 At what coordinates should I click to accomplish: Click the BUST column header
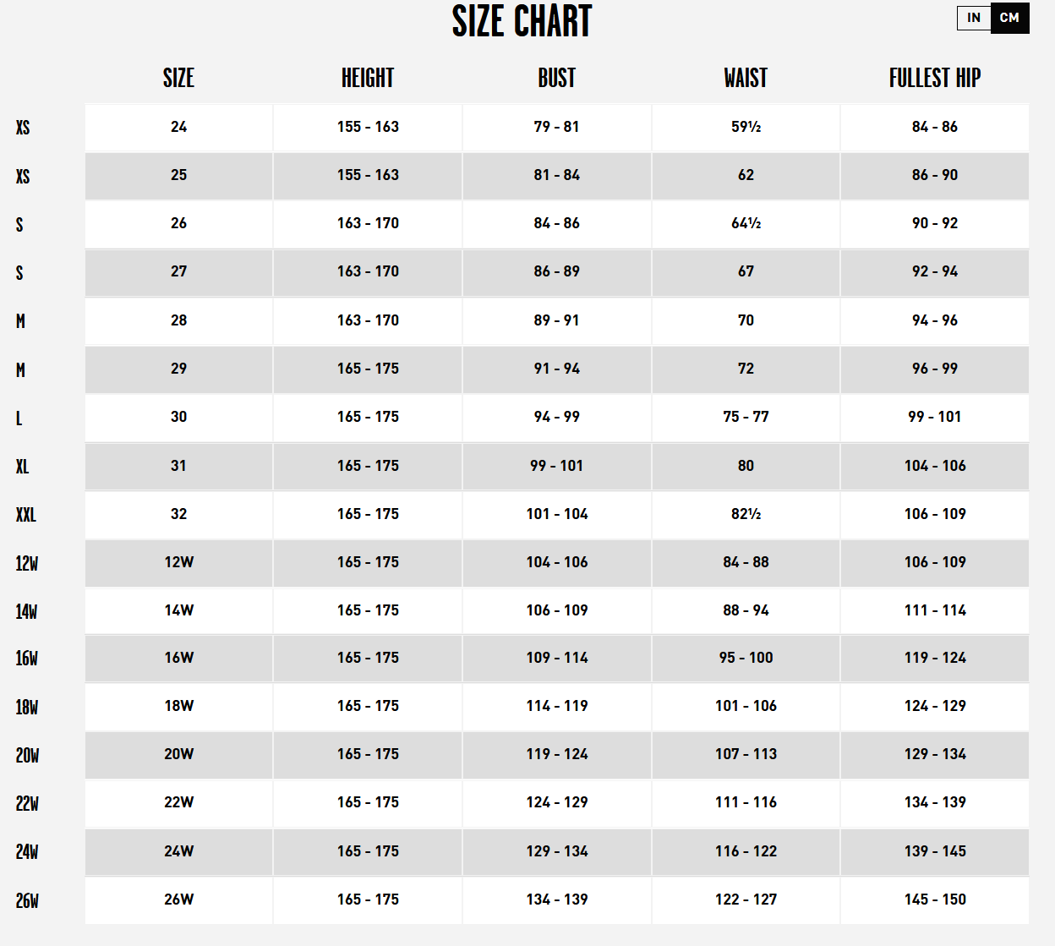556,79
